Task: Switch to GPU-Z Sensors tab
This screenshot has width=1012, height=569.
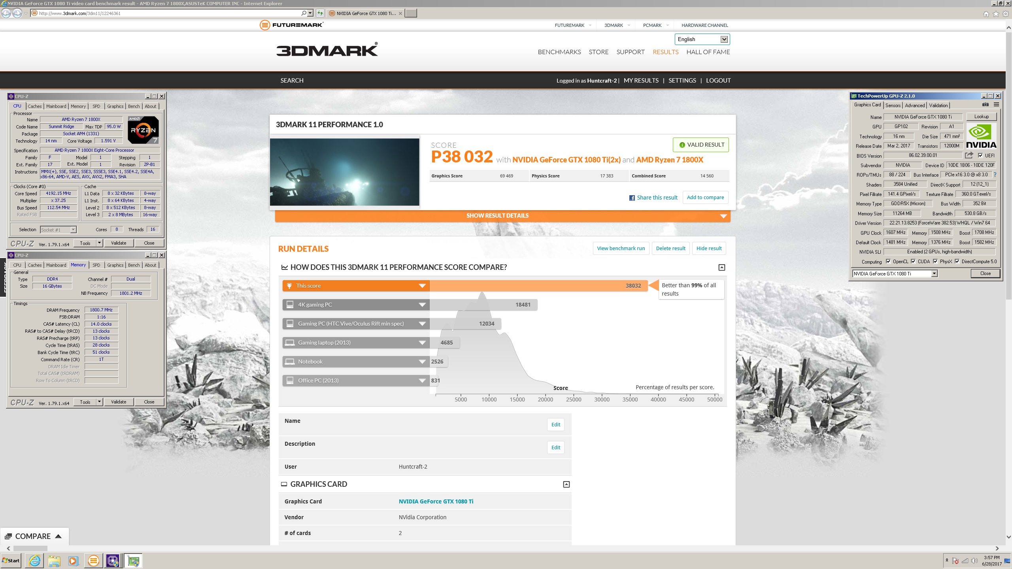Action: 893,105
